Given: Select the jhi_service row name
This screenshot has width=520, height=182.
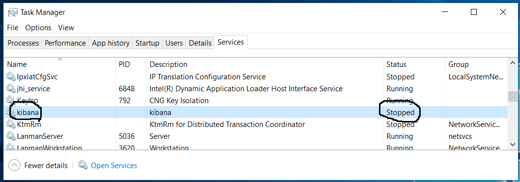Looking at the screenshot, I should [x=33, y=89].
